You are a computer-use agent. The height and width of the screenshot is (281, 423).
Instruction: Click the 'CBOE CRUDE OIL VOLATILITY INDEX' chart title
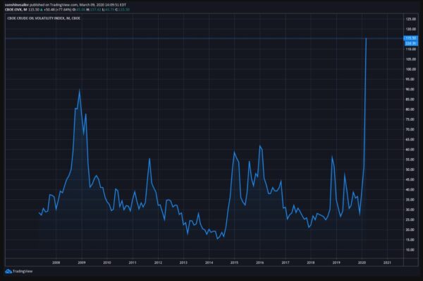[x=44, y=18]
